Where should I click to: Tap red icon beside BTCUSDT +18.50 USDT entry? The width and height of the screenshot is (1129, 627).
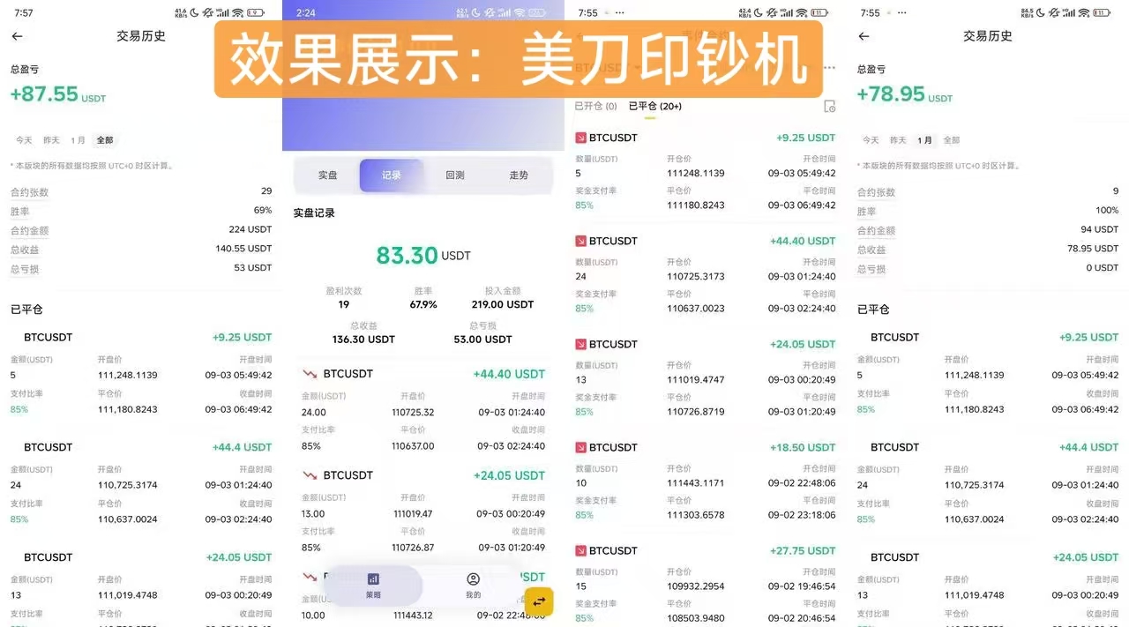point(579,447)
